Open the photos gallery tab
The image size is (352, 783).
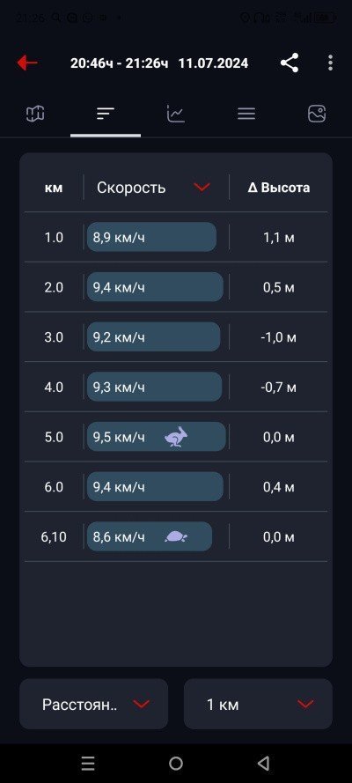tap(317, 114)
